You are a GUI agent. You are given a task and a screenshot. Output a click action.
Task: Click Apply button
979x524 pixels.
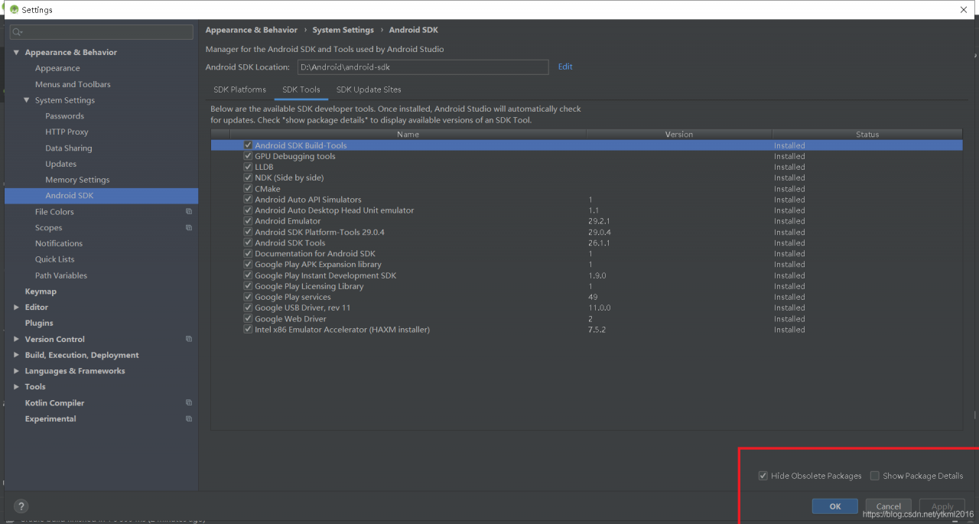pos(942,506)
